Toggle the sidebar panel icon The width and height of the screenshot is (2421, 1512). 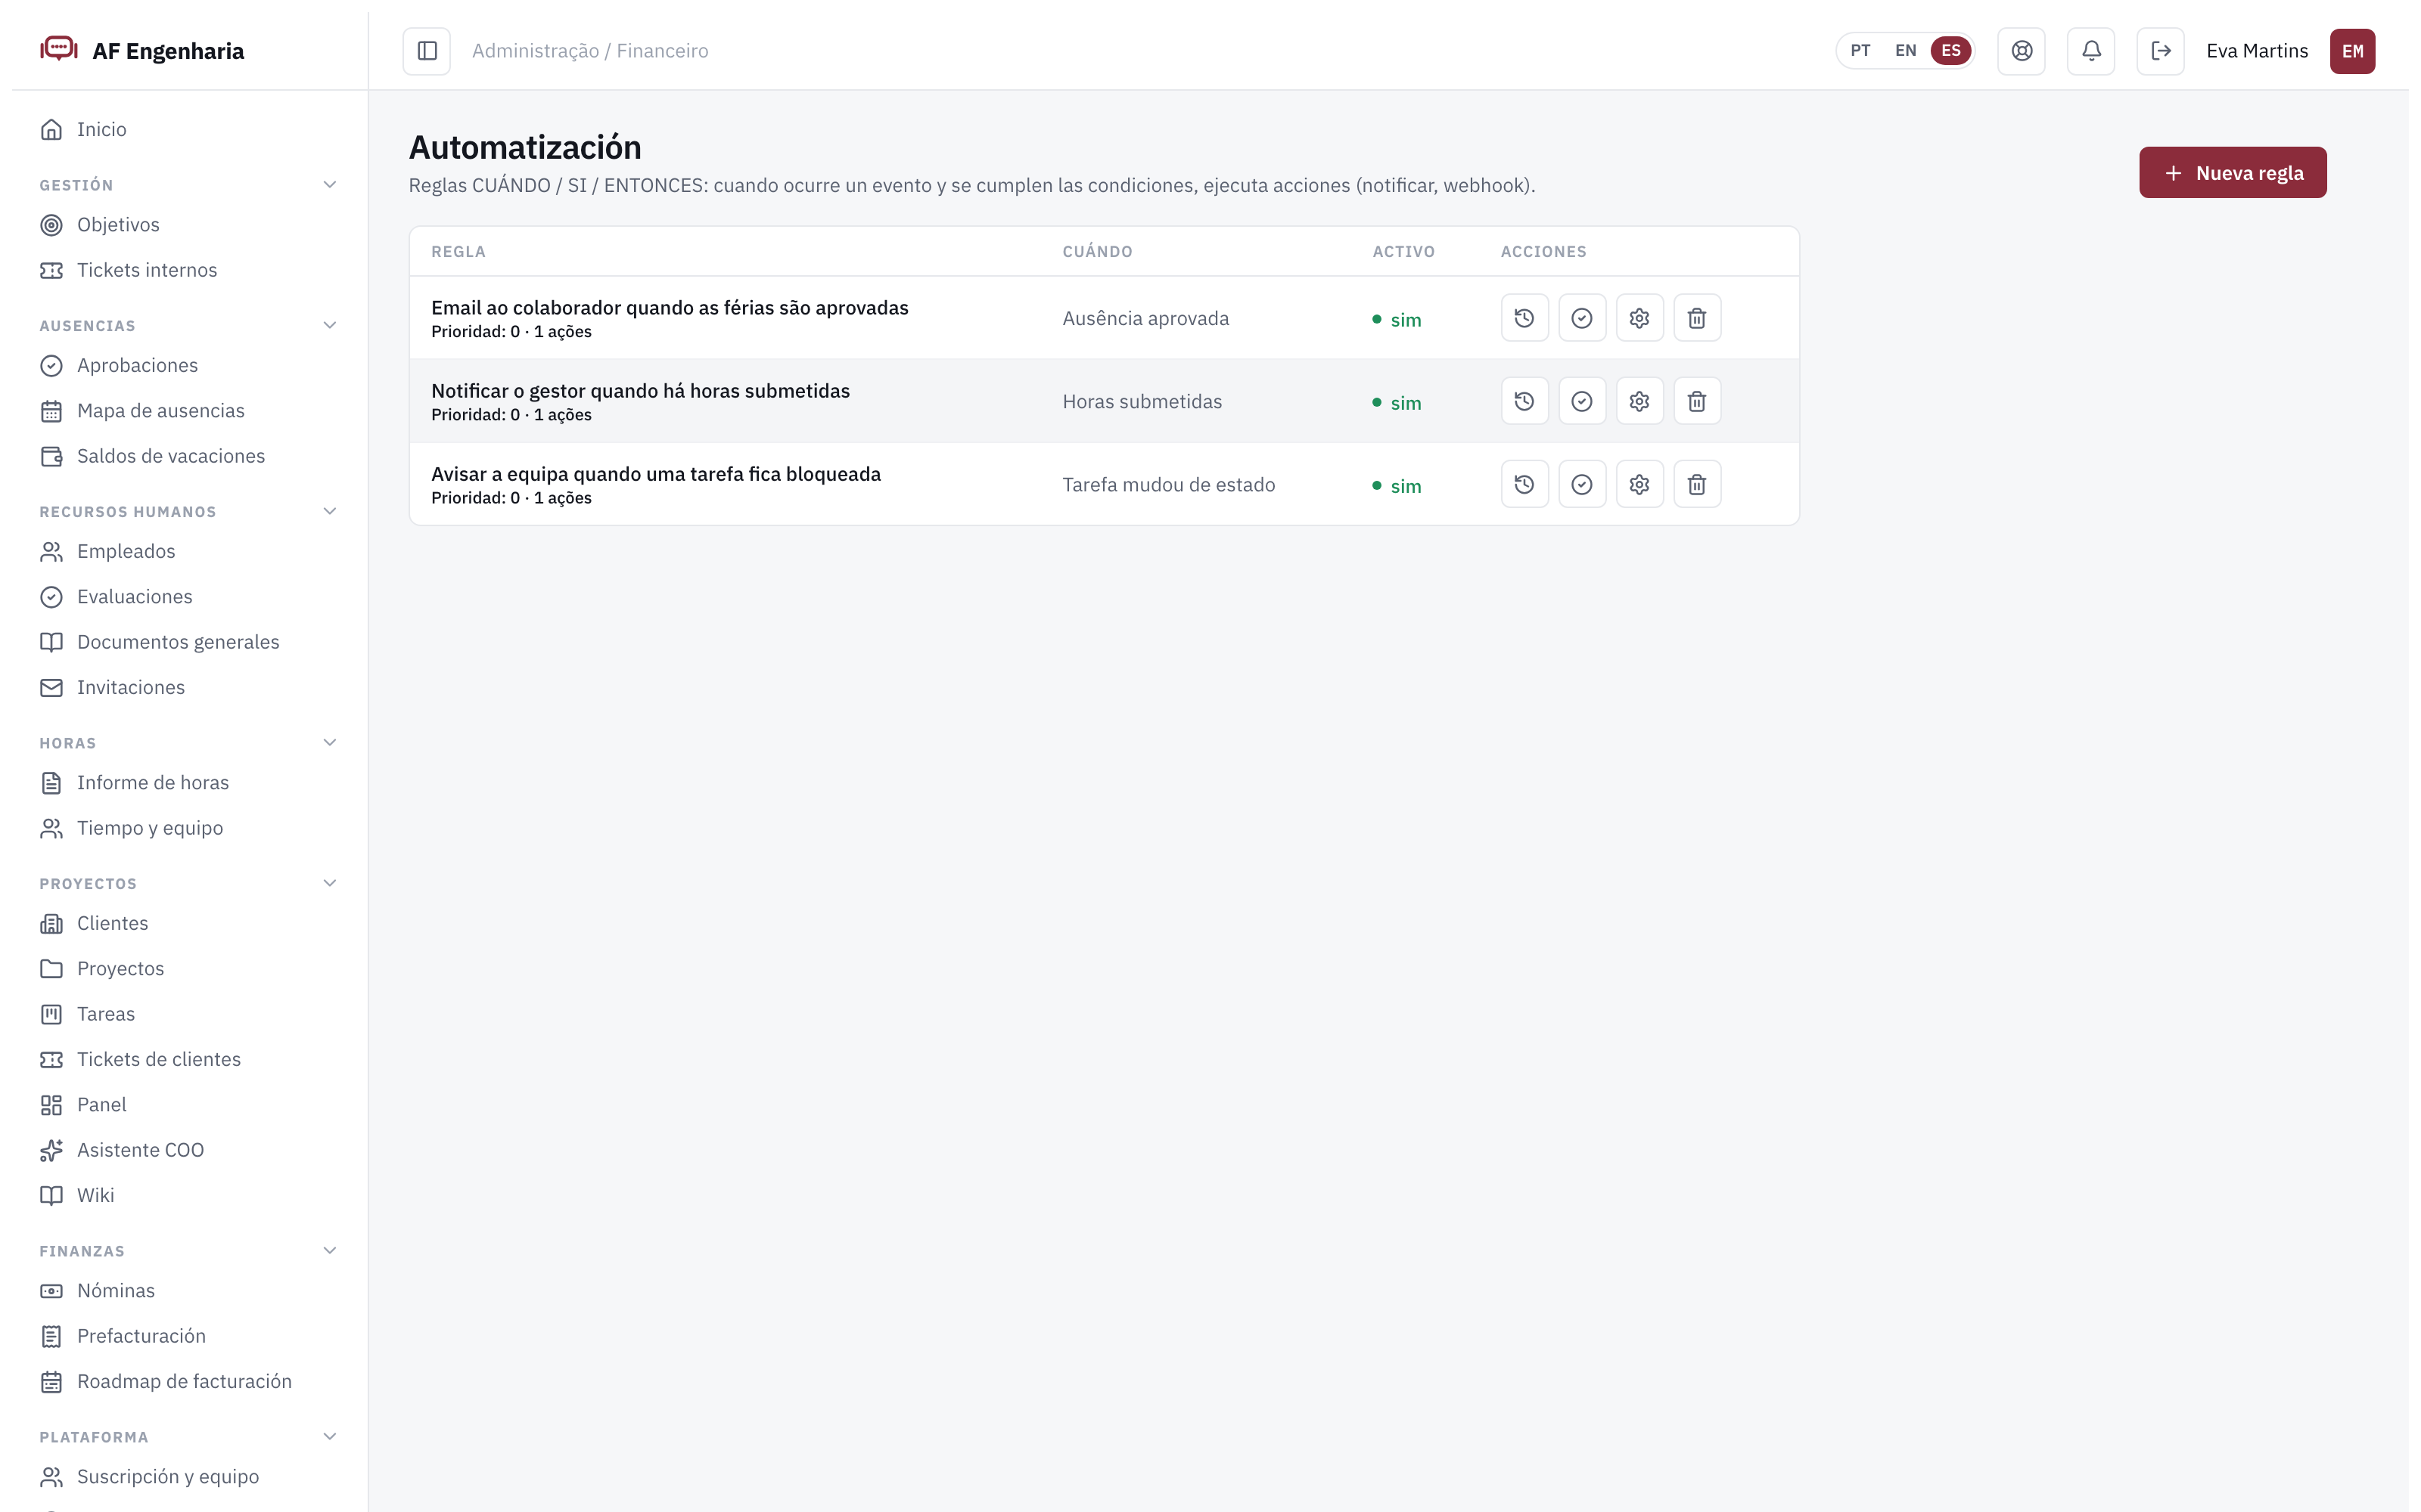click(x=427, y=51)
